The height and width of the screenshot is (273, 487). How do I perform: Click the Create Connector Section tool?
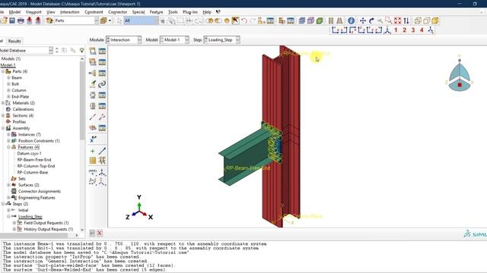click(93, 95)
